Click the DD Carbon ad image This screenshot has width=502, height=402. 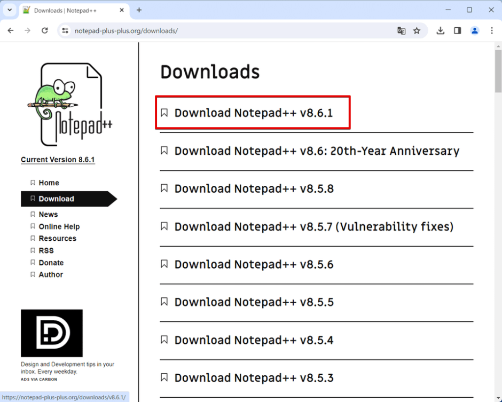point(52,333)
